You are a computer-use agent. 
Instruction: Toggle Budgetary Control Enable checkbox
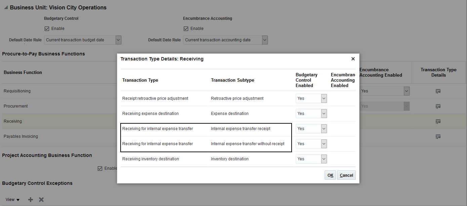47,29
